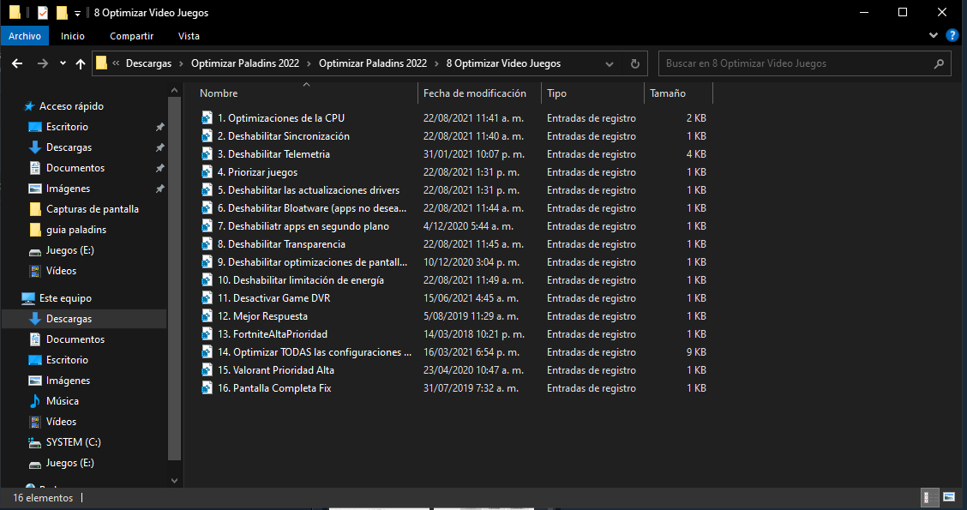Open the Compartir ribbon tab
Image resolution: width=967 pixels, height=510 pixels.
click(131, 36)
